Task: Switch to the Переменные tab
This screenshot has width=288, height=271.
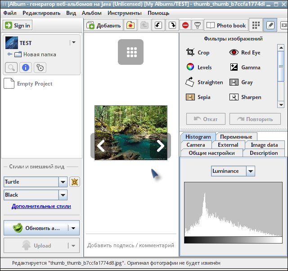Action: tap(236, 137)
